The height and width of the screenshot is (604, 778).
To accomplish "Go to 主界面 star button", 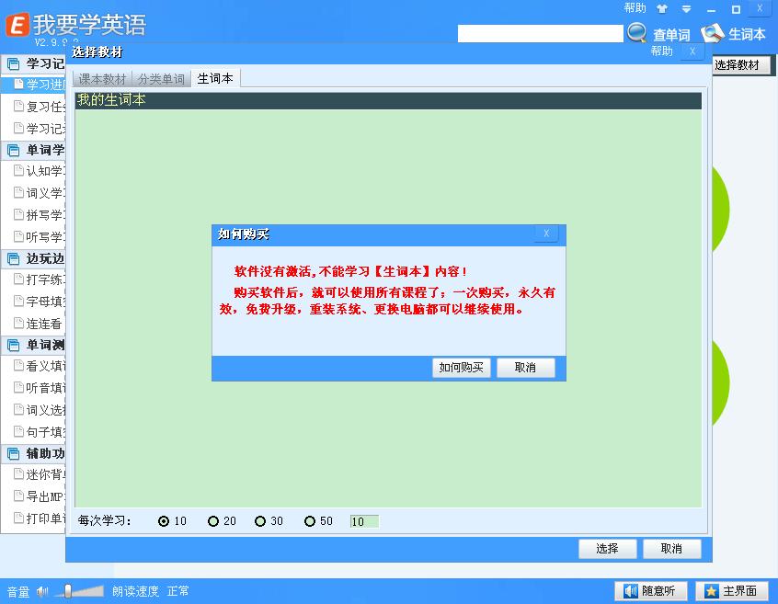I will click(x=732, y=591).
